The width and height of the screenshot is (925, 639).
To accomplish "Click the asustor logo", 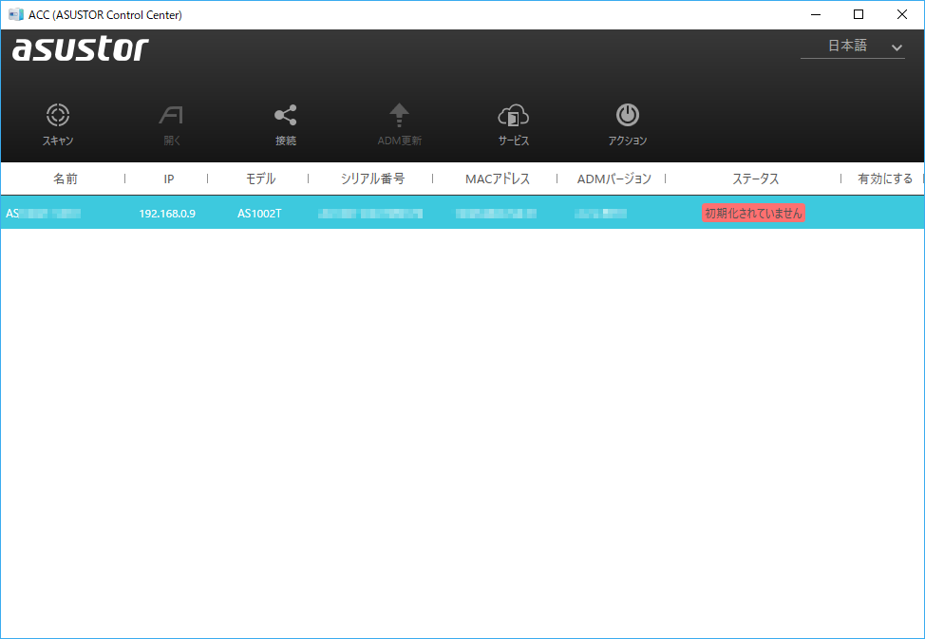I will 80,49.
